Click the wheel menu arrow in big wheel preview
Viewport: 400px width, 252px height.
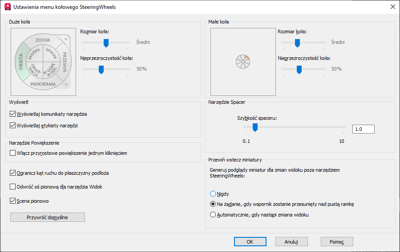66,84
